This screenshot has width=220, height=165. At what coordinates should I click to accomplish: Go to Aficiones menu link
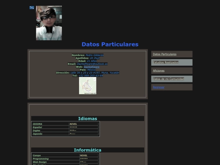click(158, 70)
